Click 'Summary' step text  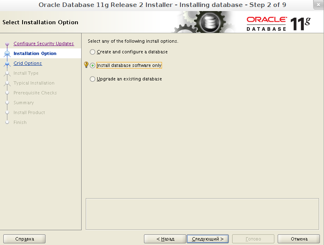point(23,103)
